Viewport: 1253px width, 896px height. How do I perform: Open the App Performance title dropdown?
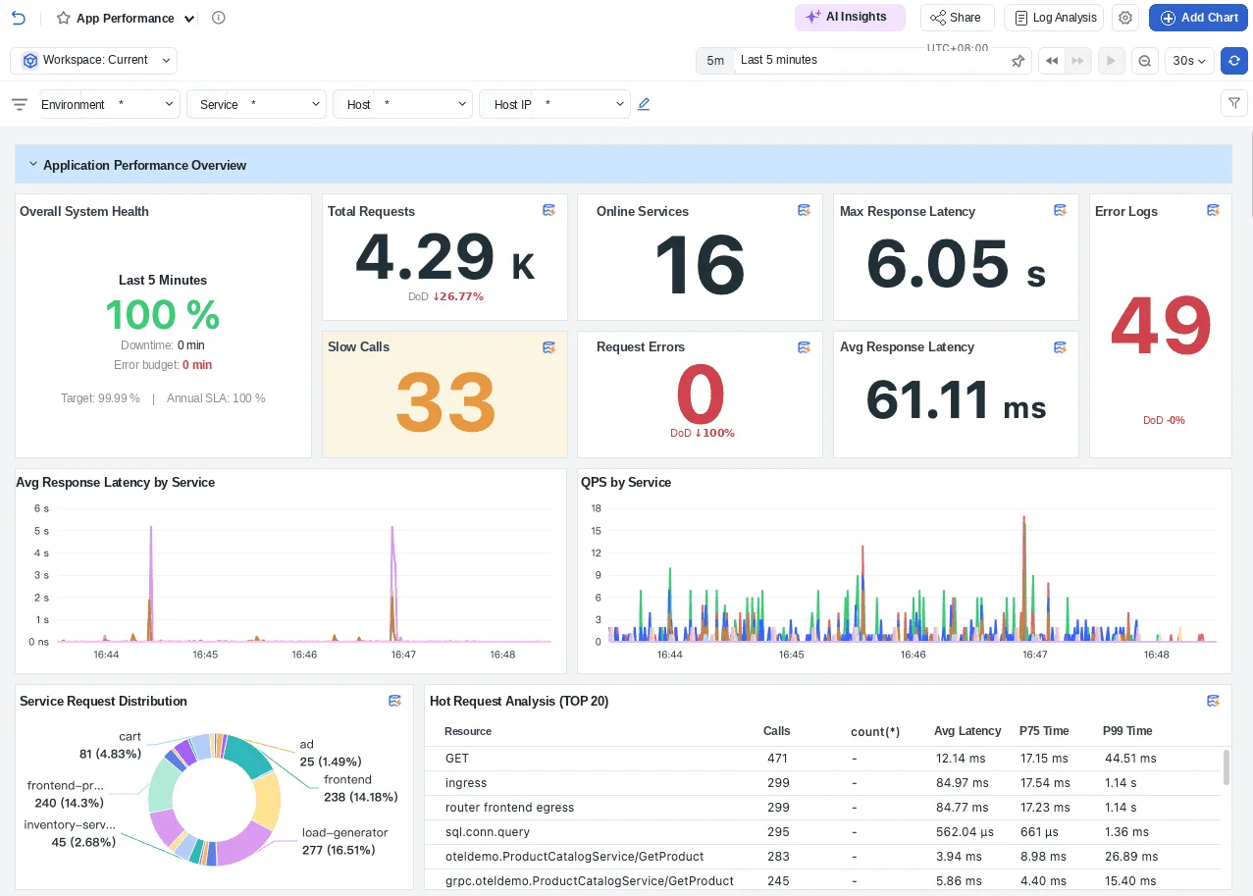click(x=189, y=19)
